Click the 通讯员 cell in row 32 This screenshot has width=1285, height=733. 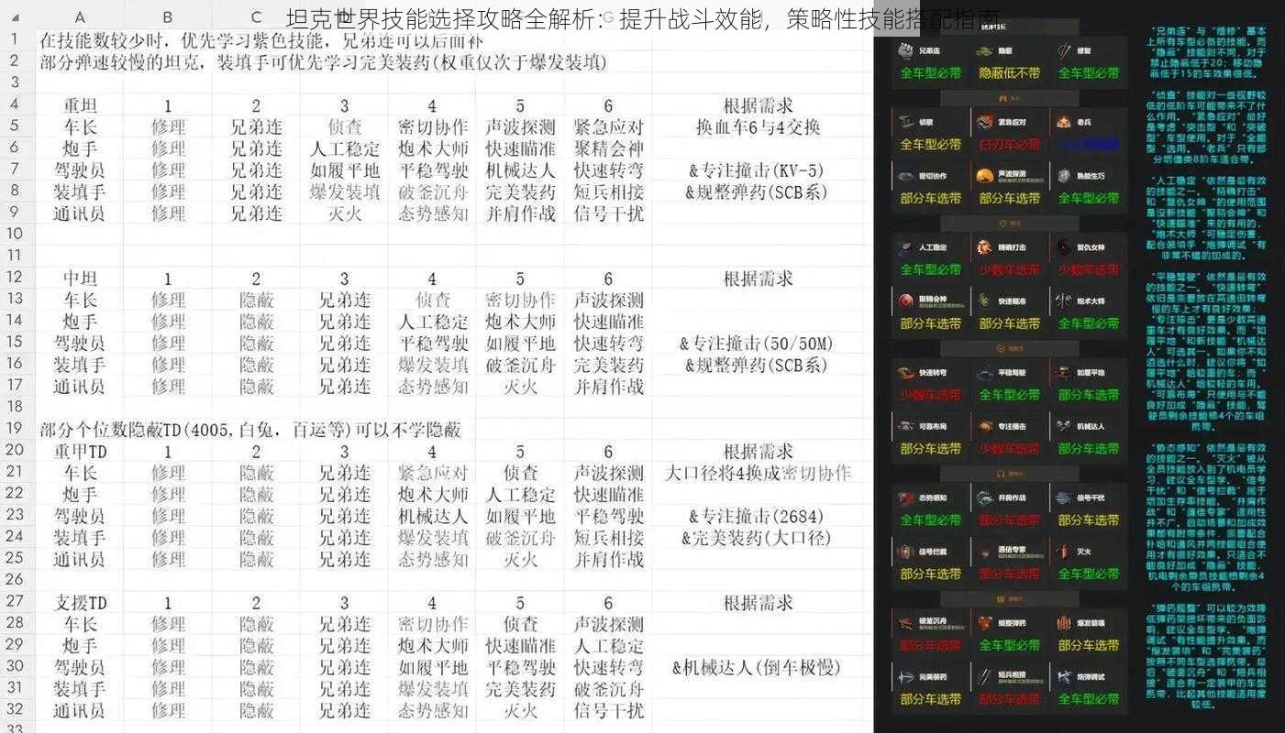point(80,710)
